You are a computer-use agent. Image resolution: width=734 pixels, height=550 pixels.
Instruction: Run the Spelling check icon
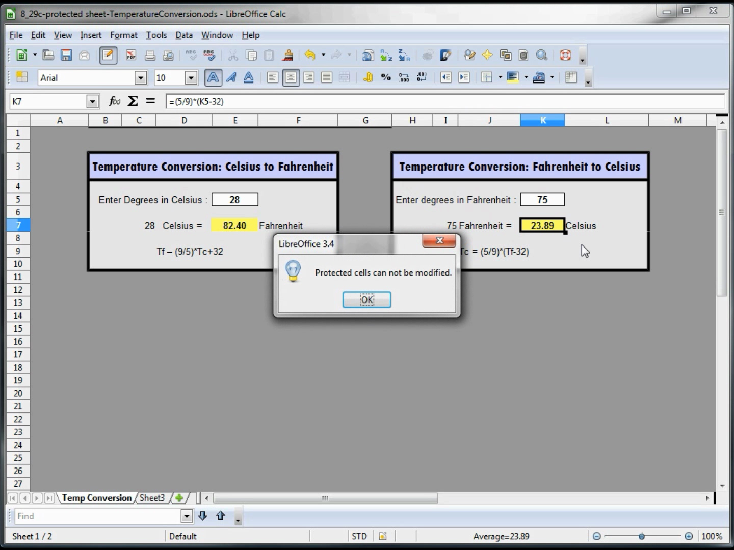click(191, 56)
